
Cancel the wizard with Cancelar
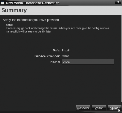(x=83, y=108)
